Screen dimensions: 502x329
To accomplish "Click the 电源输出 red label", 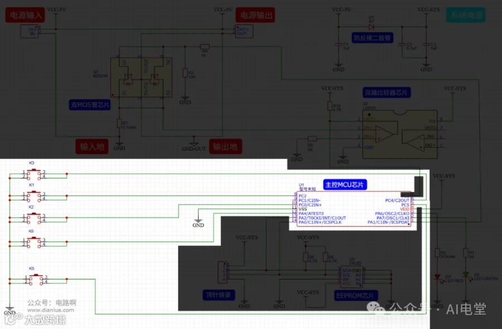I will tap(255, 15).
